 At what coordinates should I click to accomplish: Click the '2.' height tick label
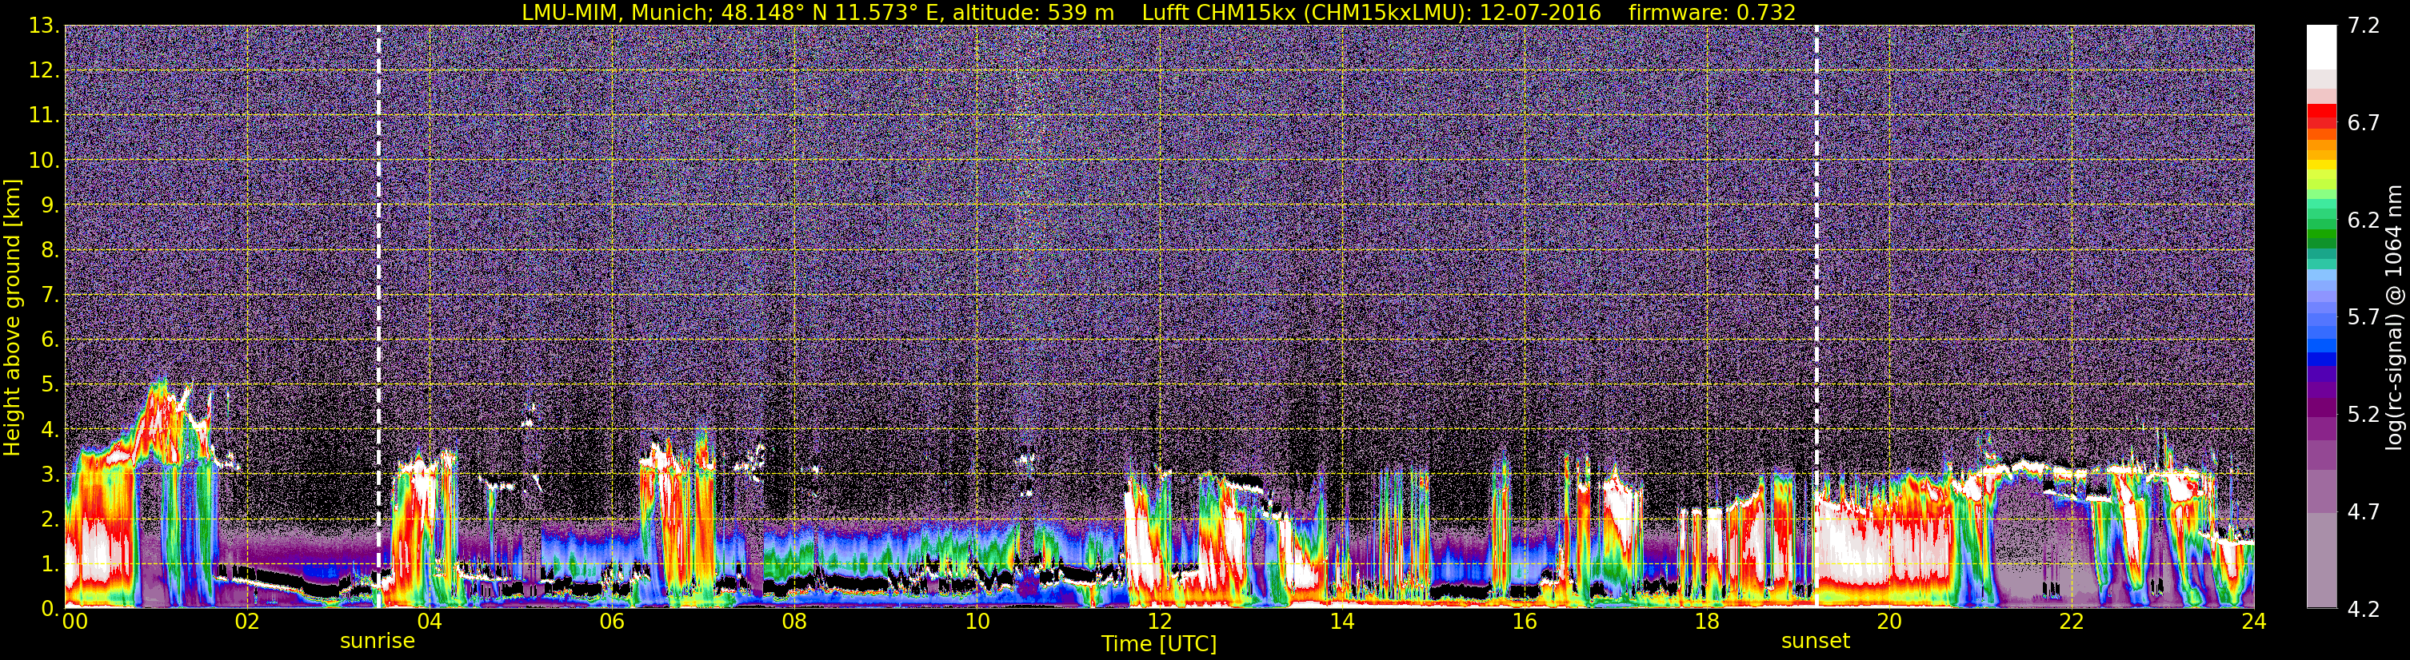click(x=50, y=519)
